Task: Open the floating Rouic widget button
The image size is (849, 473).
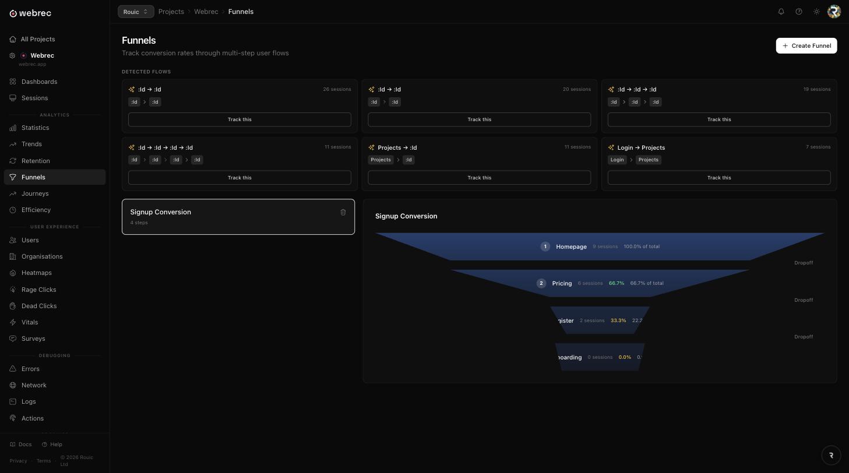Action: click(x=832, y=456)
